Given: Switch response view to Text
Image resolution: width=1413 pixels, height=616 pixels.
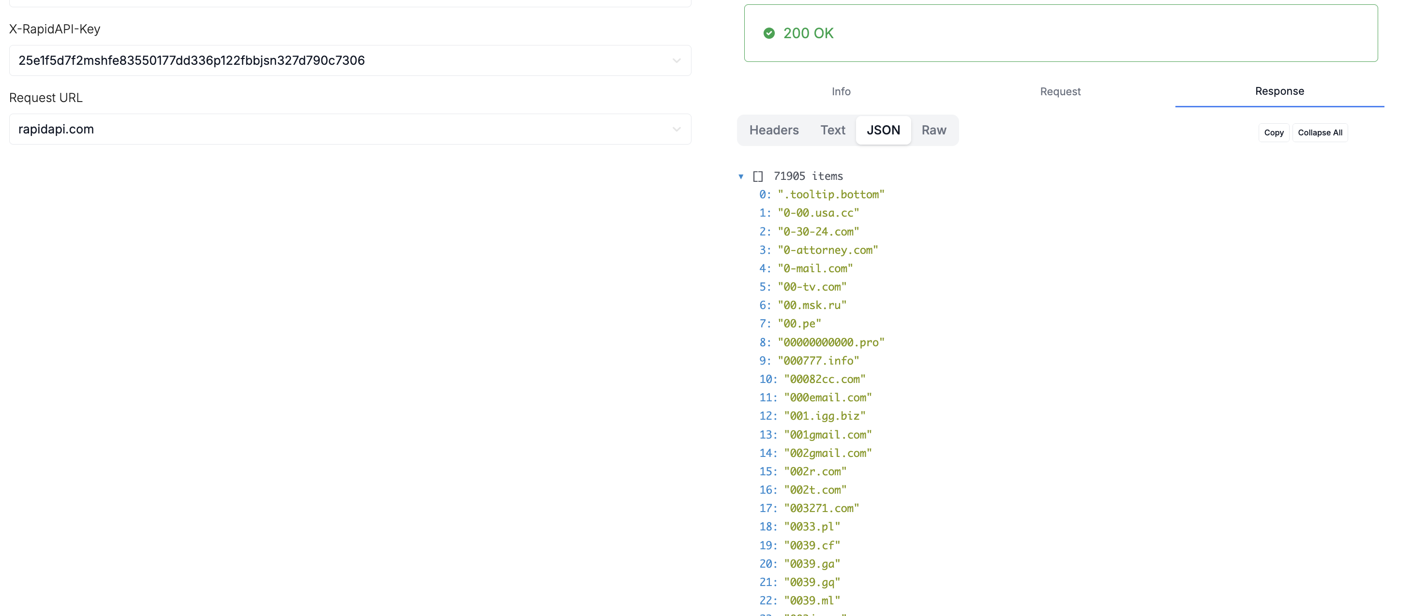Looking at the screenshot, I should pyautogui.click(x=833, y=130).
